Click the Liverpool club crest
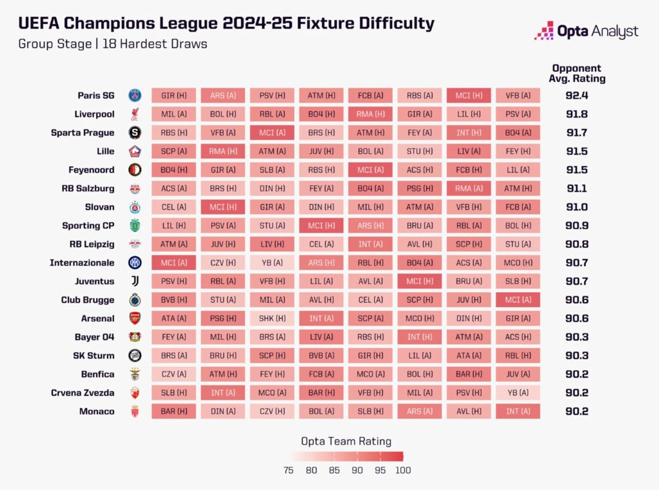Image resolution: width=659 pixels, height=490 pixels. tap(135, 114)
